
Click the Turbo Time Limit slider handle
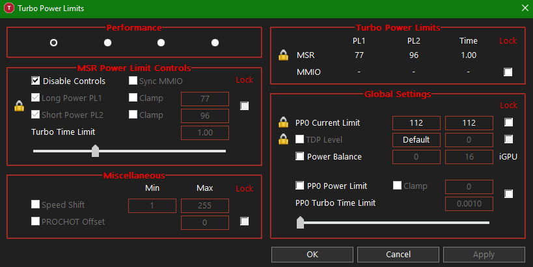click(x=95, y=150)
